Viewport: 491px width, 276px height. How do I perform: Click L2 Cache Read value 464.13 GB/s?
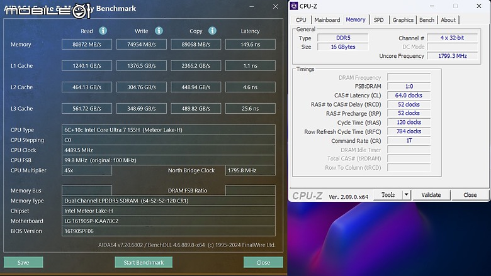click(x=87, y=87)
